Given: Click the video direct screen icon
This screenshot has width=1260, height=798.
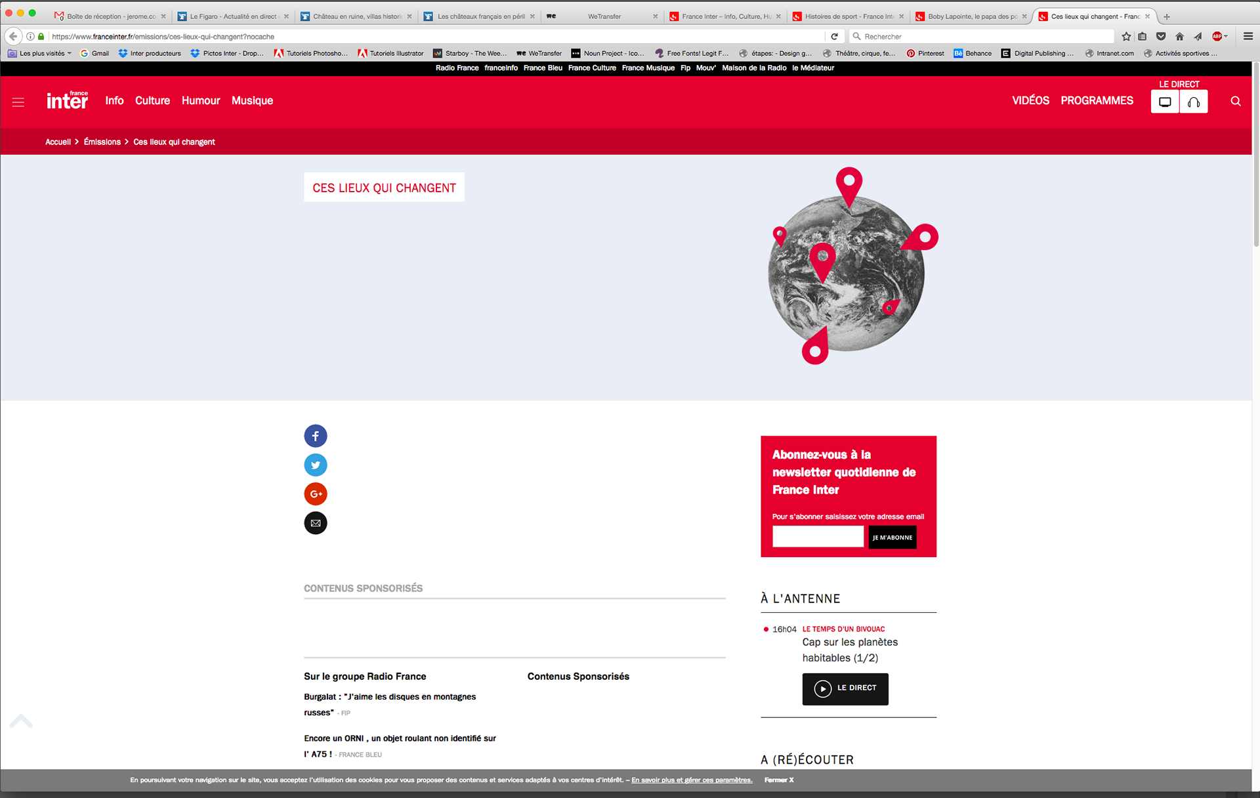Looking at the screenshot, I should 1165,102.
